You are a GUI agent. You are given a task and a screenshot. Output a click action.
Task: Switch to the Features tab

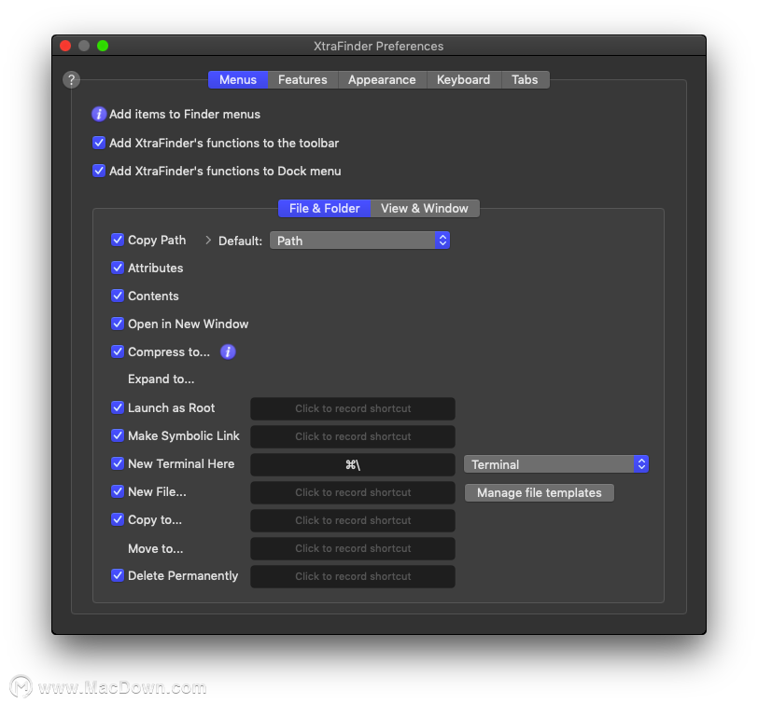click(302, 79)
